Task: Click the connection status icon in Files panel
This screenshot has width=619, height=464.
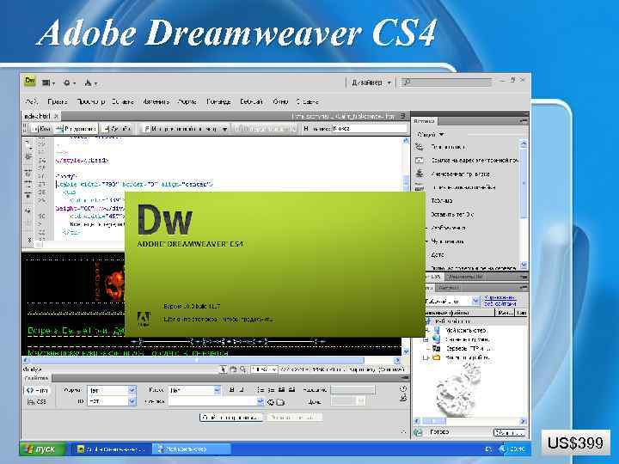Action: tap(418, 432)
